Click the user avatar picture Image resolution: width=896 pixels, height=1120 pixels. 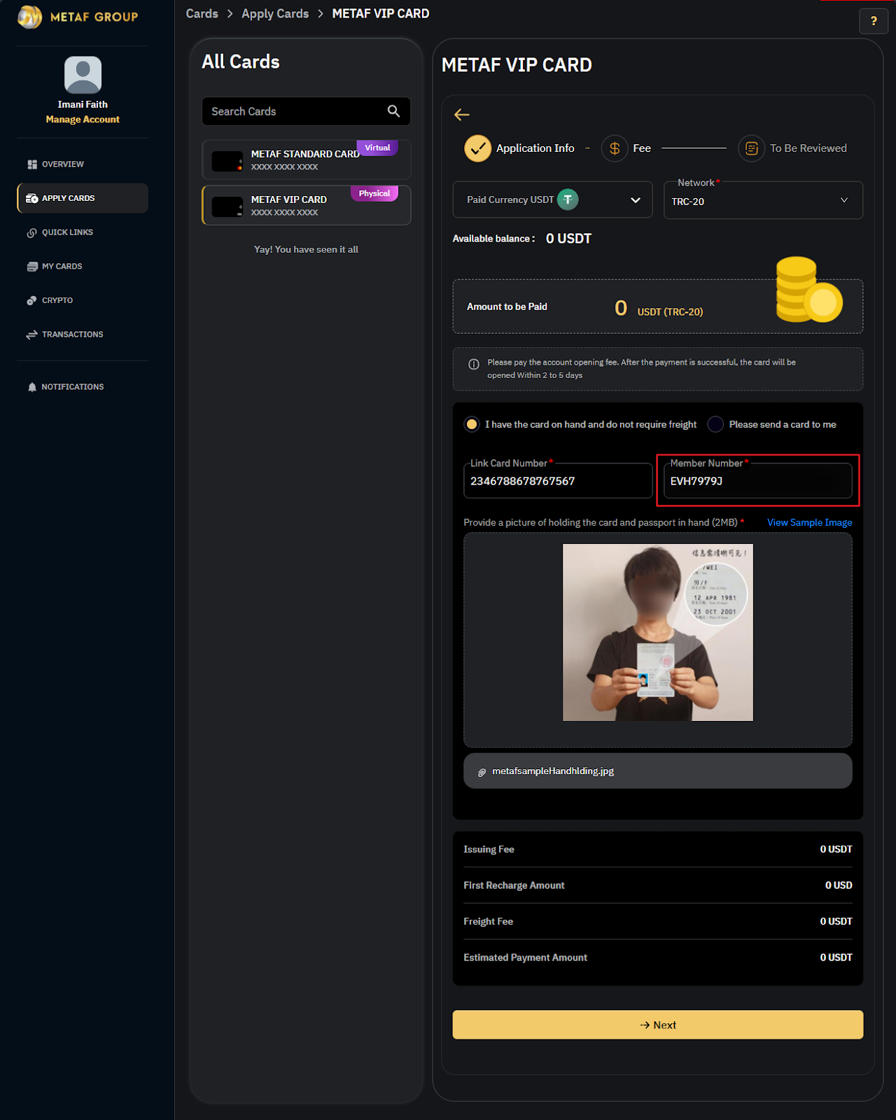click(83, 75)
